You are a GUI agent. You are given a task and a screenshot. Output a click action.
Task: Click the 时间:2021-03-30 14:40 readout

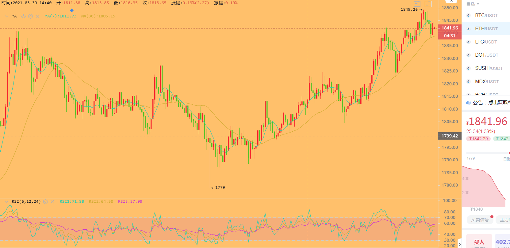[x=26, y=3]
